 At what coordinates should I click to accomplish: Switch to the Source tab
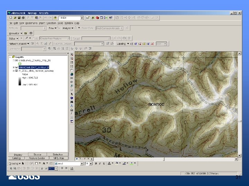37,154
